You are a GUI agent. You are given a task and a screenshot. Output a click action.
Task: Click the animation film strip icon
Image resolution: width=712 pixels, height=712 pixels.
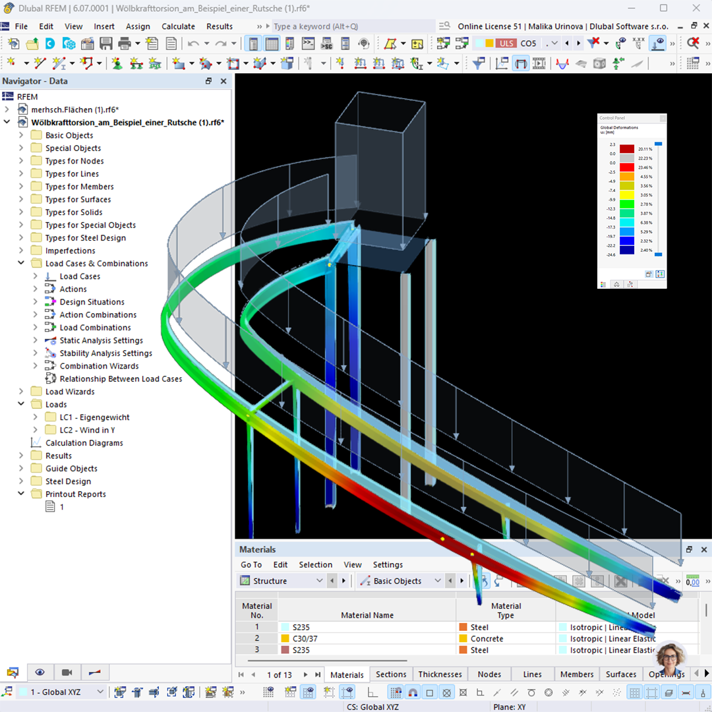(539, 63)
